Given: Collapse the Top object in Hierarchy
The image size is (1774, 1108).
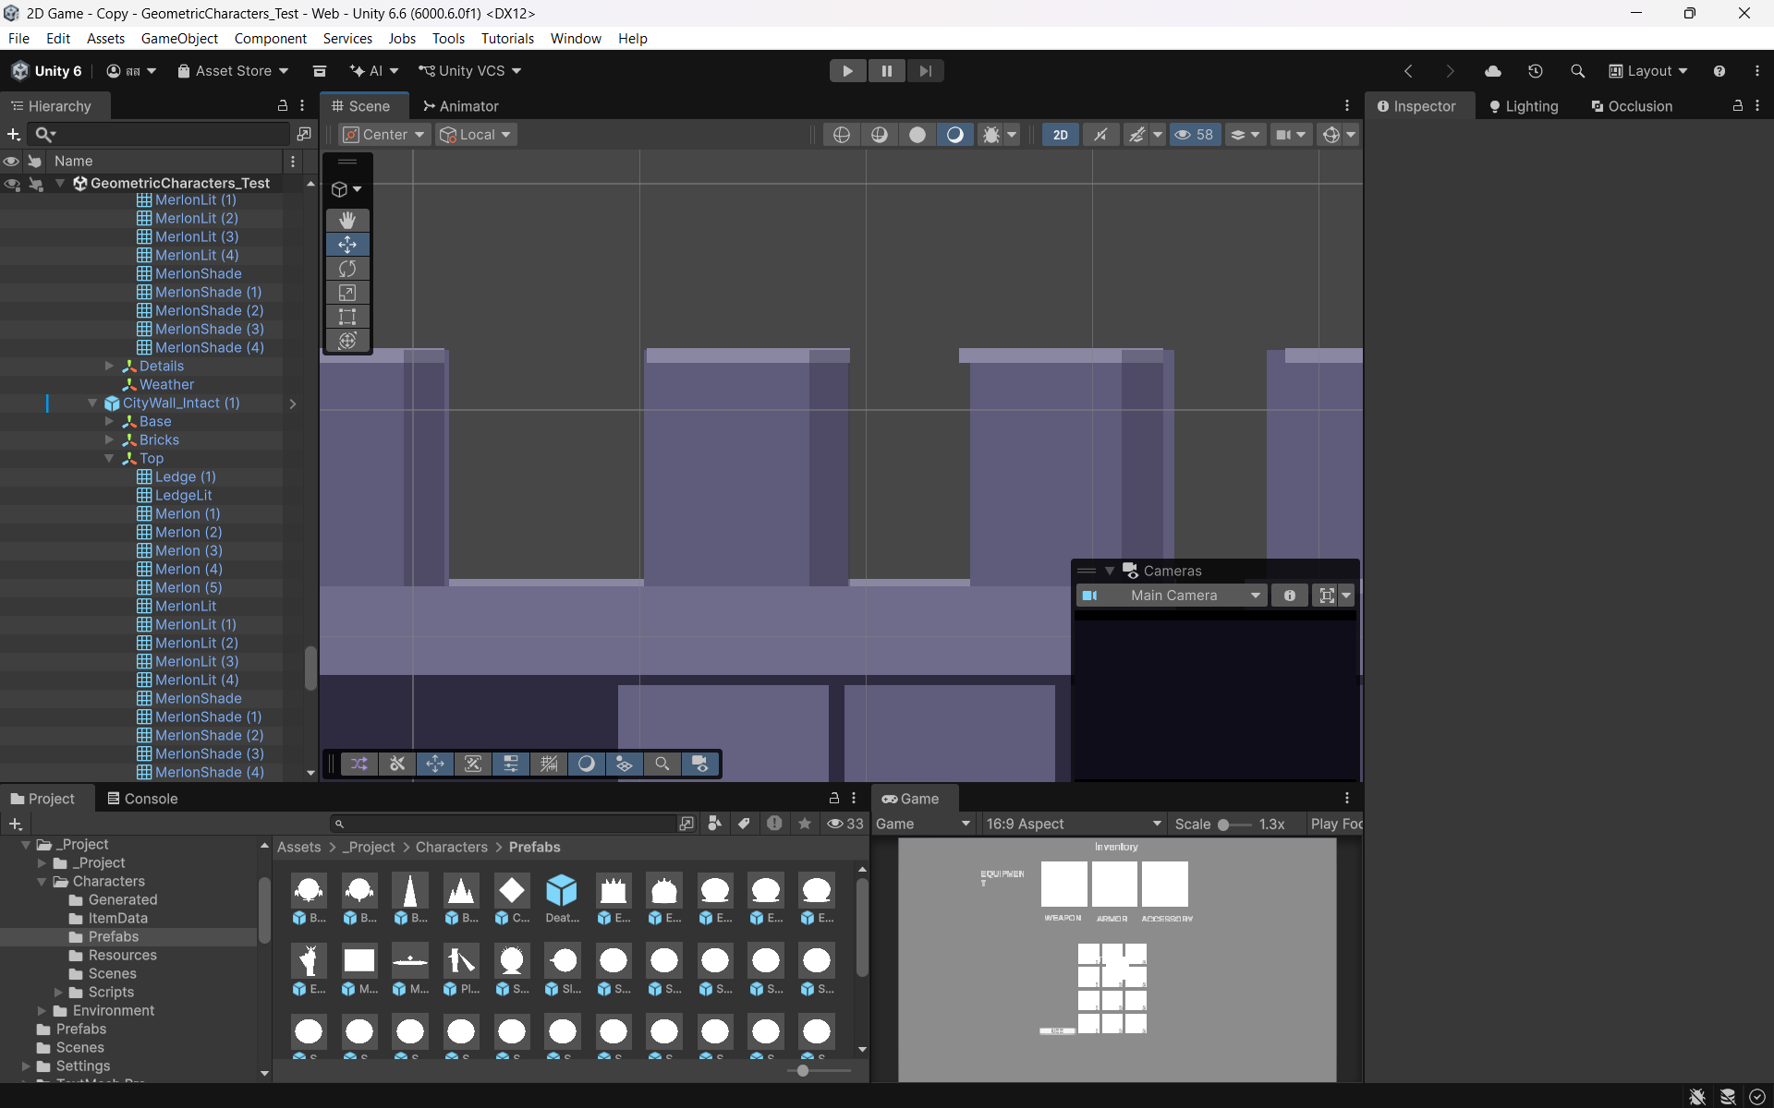Looking at the screenshot, I should click(109, 458).
